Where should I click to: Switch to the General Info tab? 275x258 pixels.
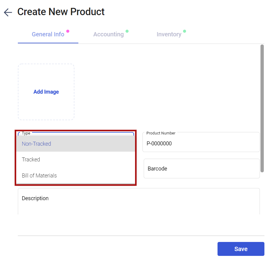(48, 35)
